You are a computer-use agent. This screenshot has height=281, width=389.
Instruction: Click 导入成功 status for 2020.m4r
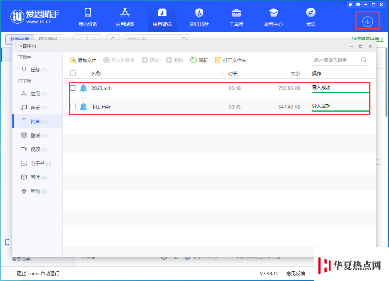pos(321,88)
